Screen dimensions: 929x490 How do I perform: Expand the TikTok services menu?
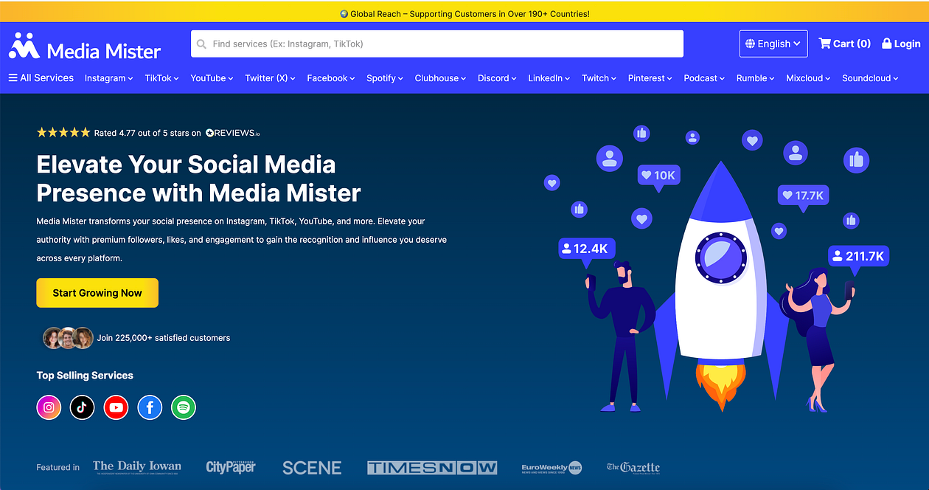pos(162,78)
